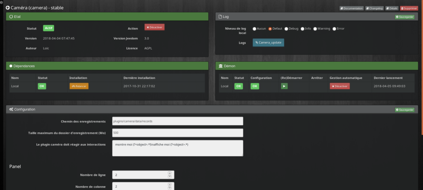Increase Nombre de ligne with up arrow
The width and height of the screenshot is (423, 190).
(169, 174)
